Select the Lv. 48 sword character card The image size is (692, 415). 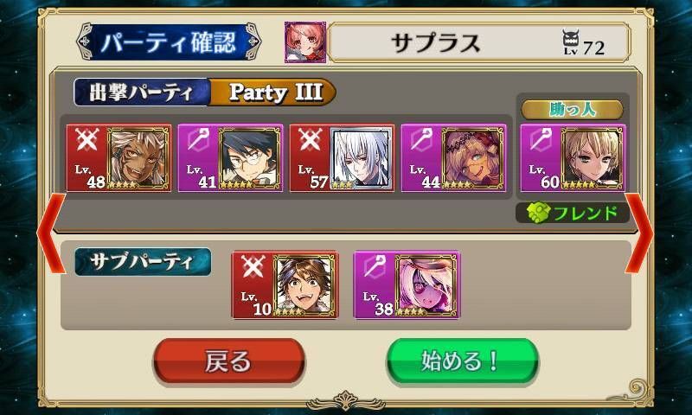119,158
